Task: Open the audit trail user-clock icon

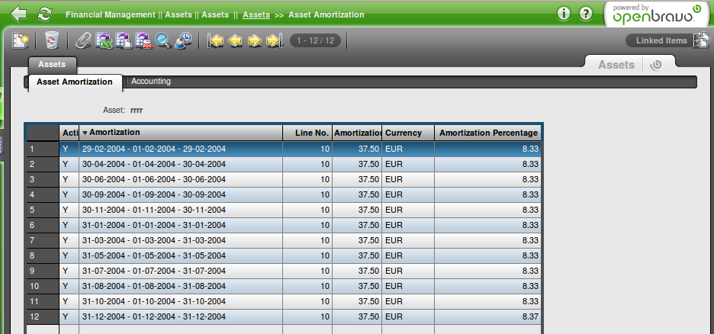Action: point(183,40)
